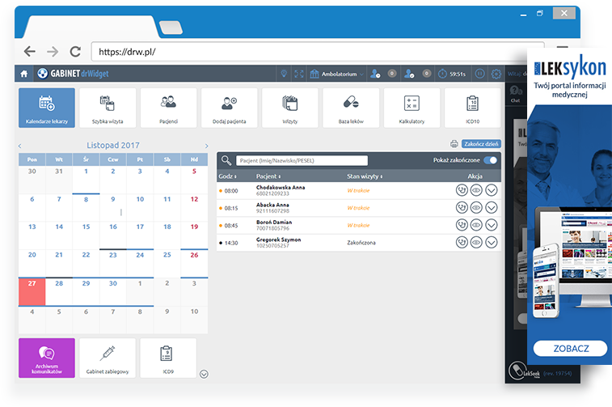Click the Zakończ dzień button
The image size is (612, 407).
point(481,144)
